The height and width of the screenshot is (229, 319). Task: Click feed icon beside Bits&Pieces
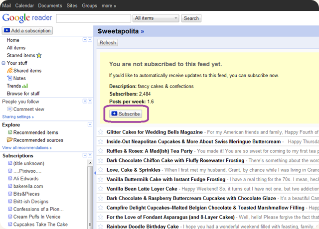10,194
